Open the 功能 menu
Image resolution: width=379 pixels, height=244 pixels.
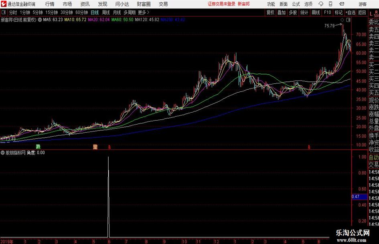(271, 4)
